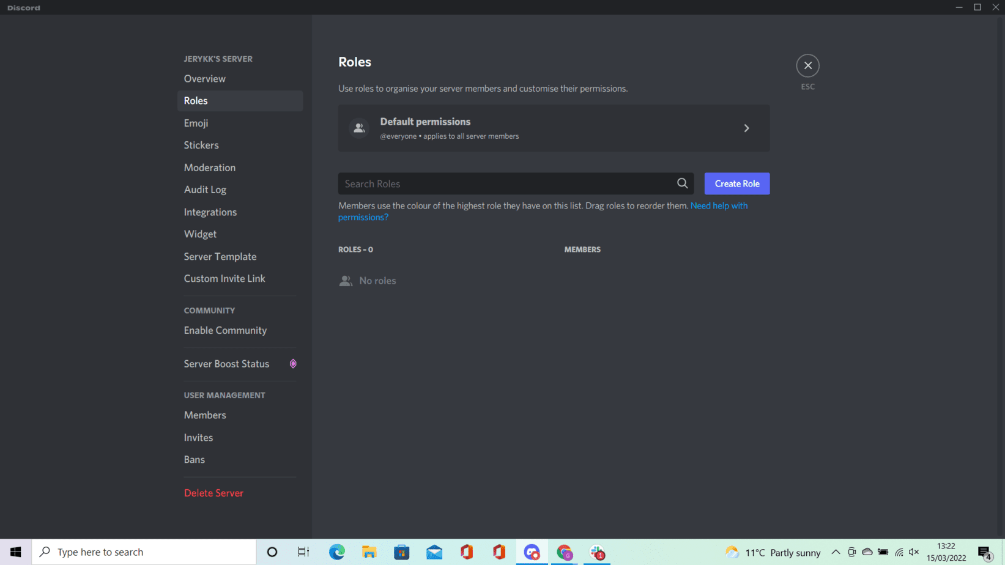Click the muted speaker volume icon

click(x=914, y=552)
